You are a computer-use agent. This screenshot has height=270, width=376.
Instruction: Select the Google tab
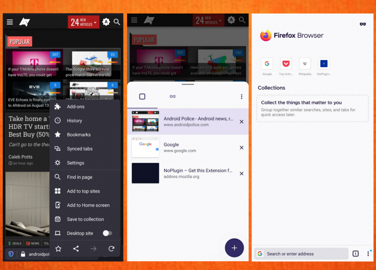(188, 148)
